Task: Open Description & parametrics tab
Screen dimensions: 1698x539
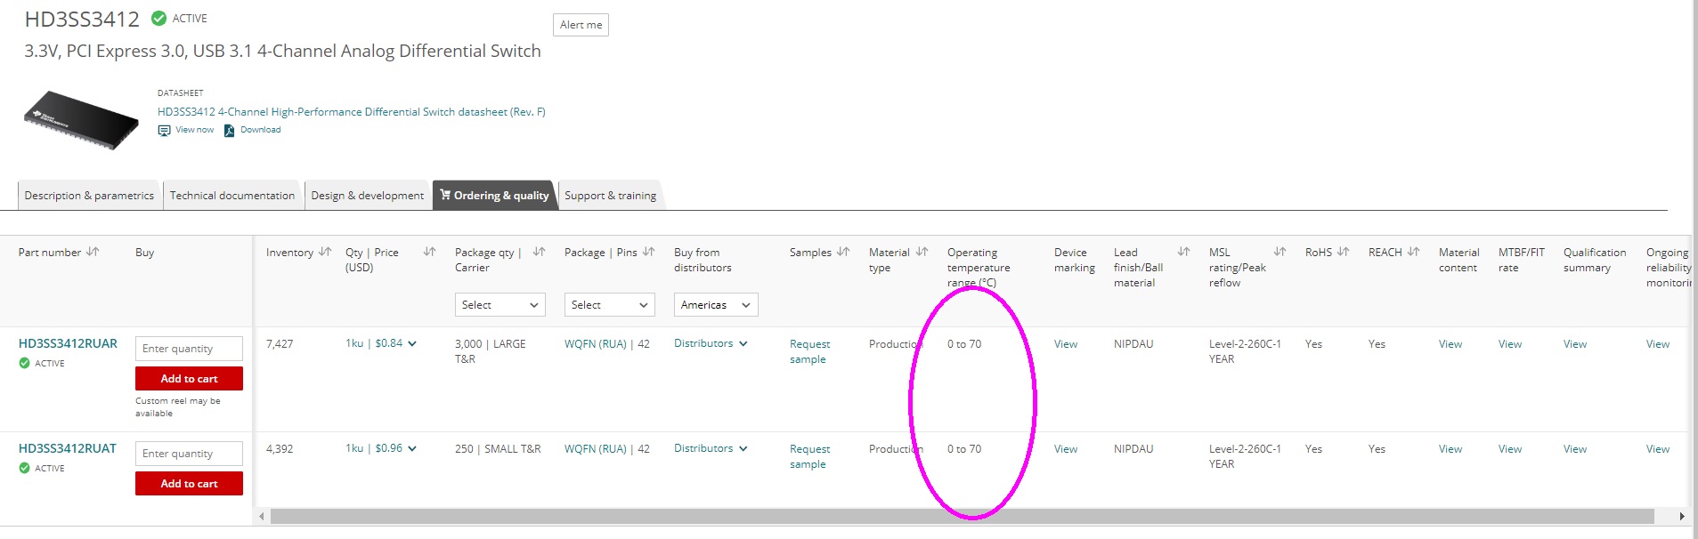Action: 89,196
